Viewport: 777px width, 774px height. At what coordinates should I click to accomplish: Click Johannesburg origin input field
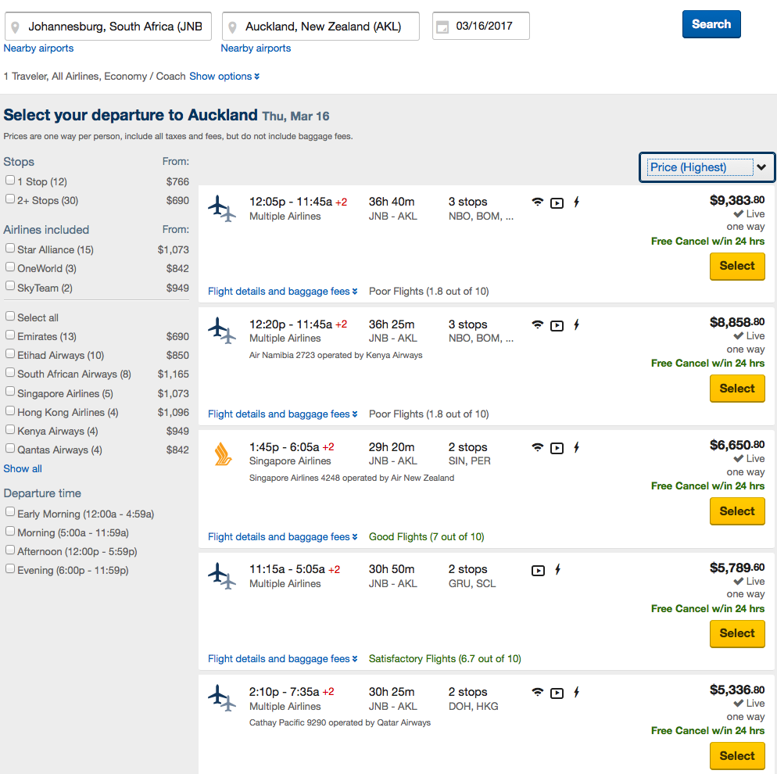tap(108, 27)
